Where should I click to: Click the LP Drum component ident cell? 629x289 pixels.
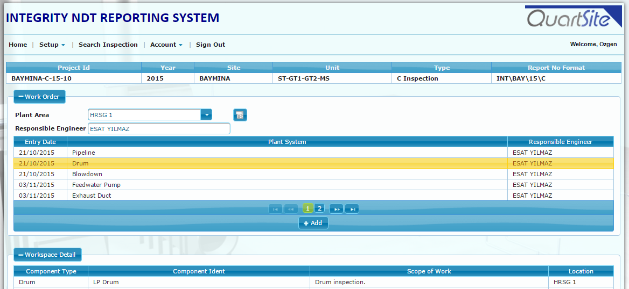pos(199,282)
